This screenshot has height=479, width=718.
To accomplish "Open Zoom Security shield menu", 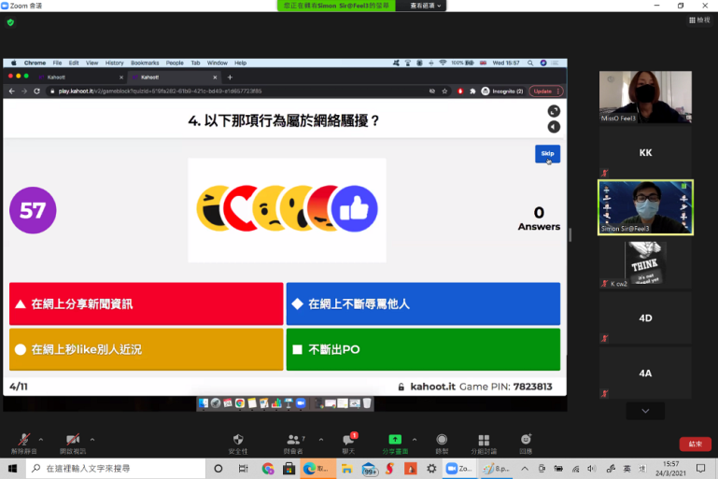I will [x=238, y=444].
